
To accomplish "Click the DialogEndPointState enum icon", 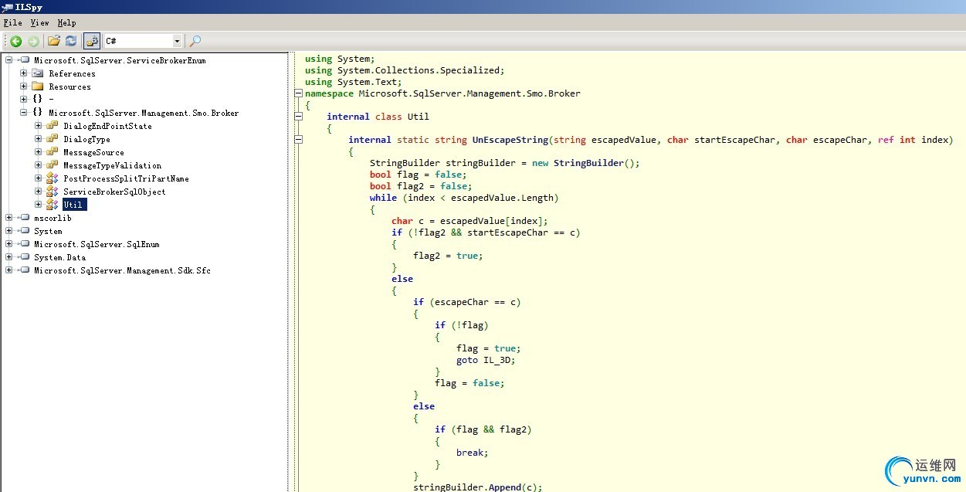I will [53, 126].
